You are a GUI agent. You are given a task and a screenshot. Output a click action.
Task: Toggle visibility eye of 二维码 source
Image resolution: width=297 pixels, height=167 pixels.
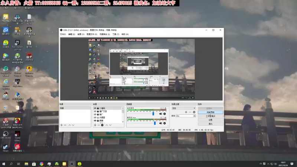[x=95, y=108]
